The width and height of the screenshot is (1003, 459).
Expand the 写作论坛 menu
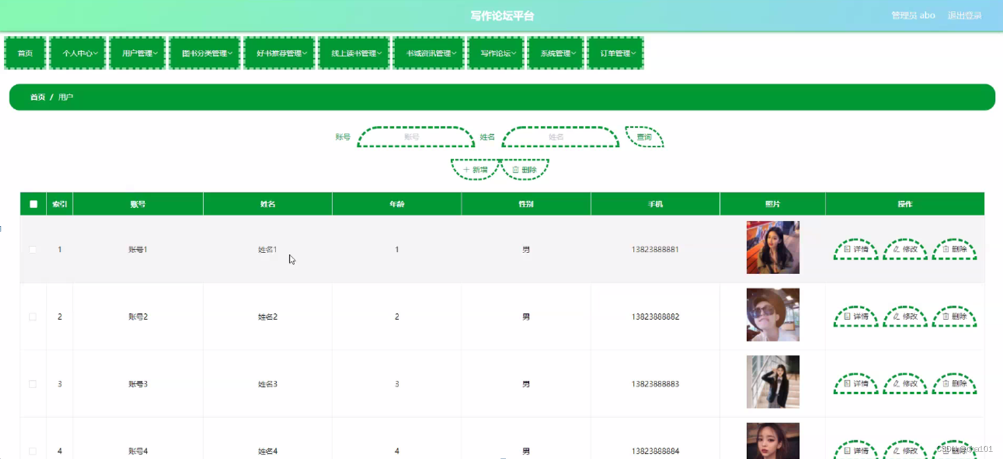(x=496, y=53)
